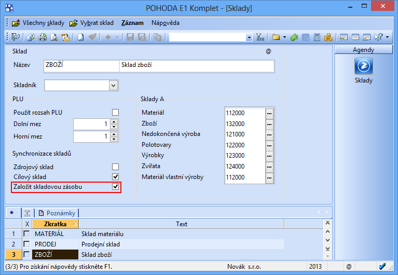Screen dimensions: 398x275
Task: Decrease Horní mez value with down arrow
Action: [x=114, y=139]
